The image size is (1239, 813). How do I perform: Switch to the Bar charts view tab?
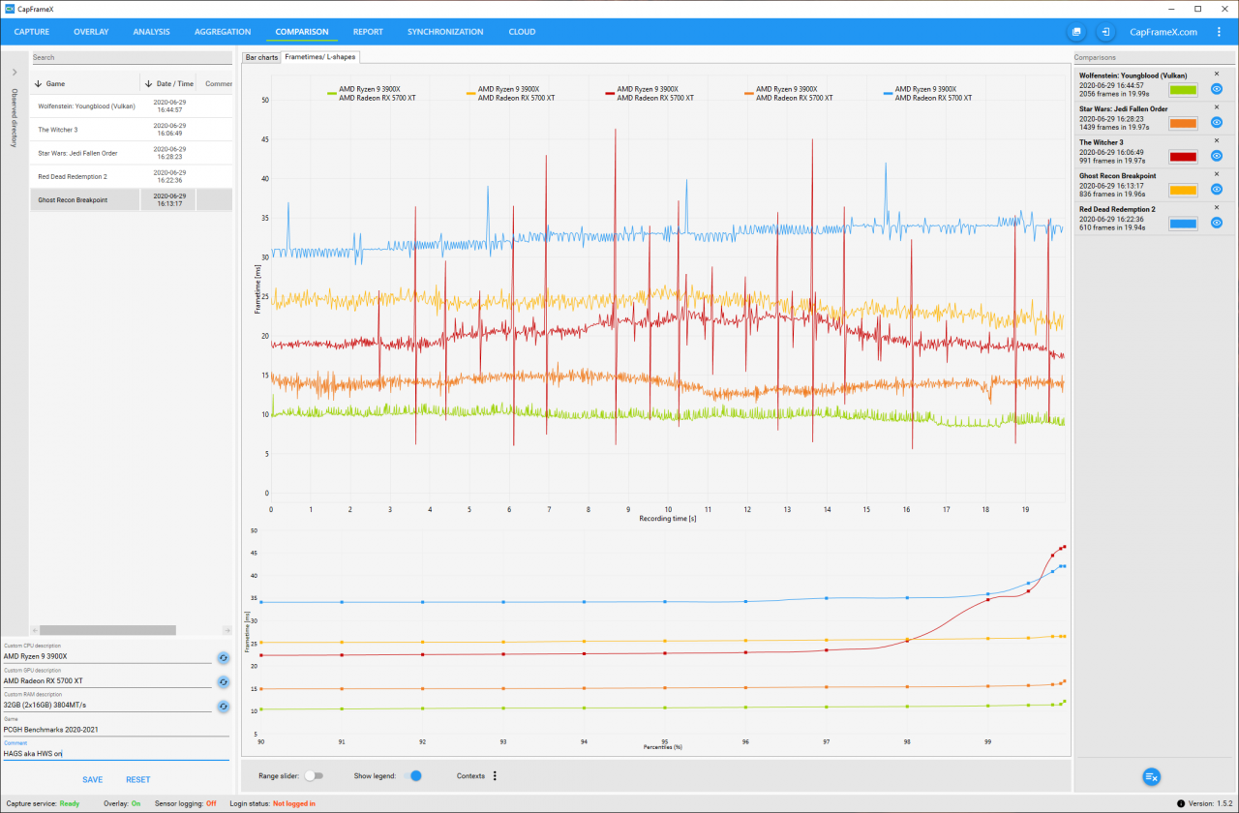coord(261,58)
